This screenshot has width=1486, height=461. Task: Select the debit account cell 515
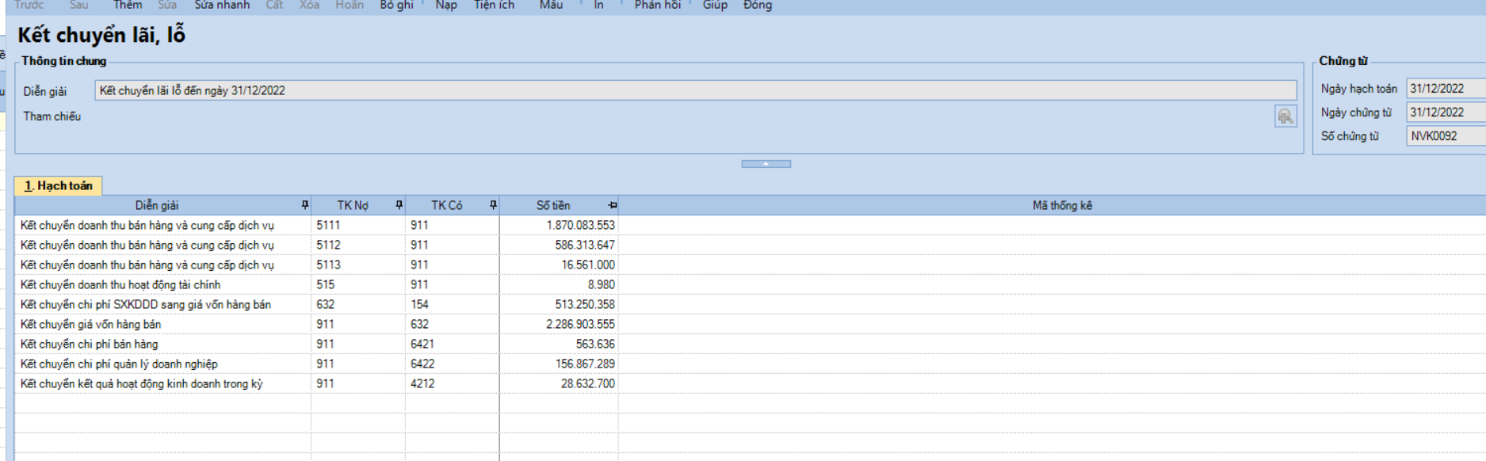click(358, 284)
